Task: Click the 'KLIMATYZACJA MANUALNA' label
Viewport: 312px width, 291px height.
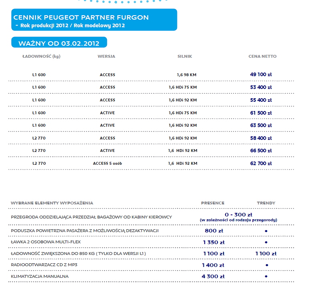Action: tap(40, 277)
